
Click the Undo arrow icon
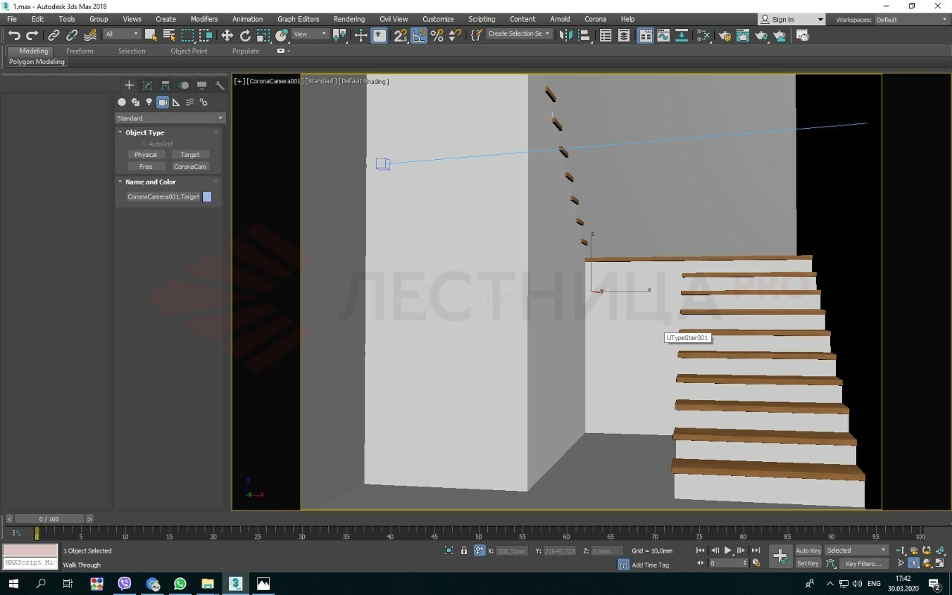click(14, 35)
